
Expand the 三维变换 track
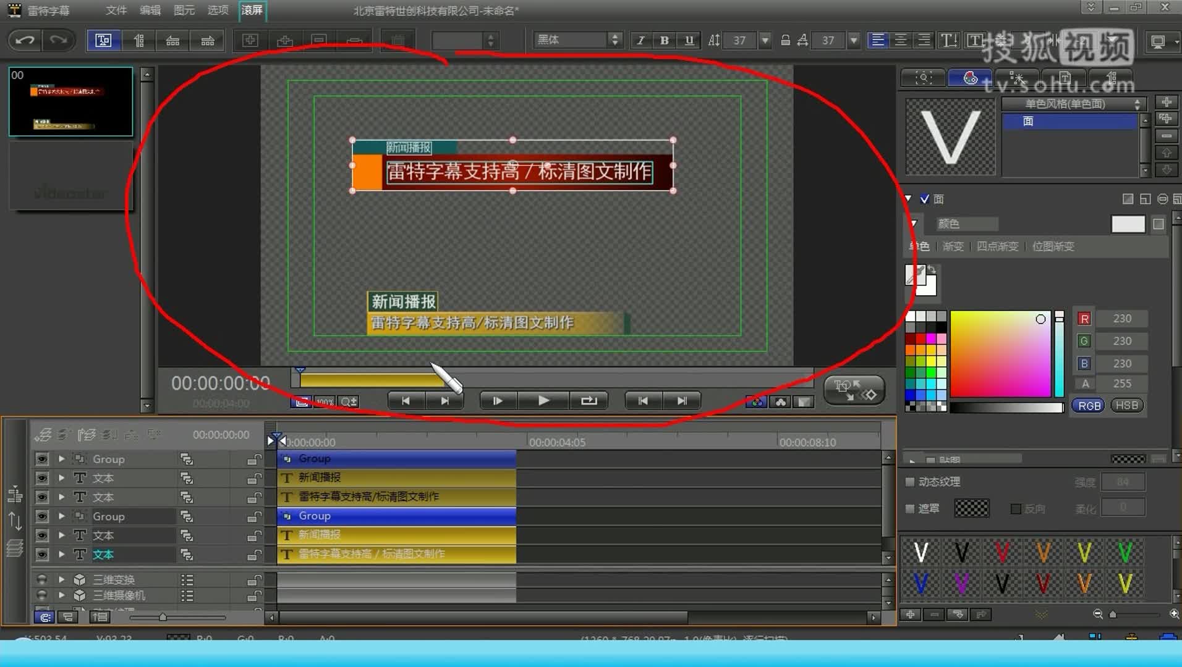coord(61,579)
